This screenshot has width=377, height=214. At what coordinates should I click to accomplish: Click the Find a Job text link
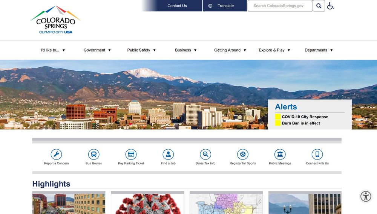point(168,163)
